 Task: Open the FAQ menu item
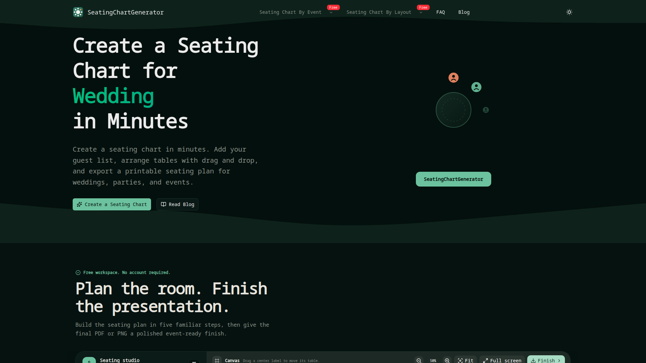pos(440,12)
